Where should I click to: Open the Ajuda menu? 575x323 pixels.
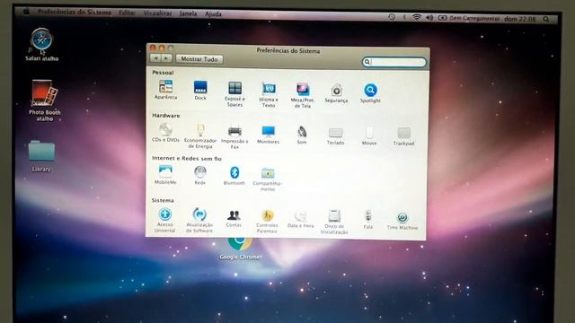(x=213, y=14)
